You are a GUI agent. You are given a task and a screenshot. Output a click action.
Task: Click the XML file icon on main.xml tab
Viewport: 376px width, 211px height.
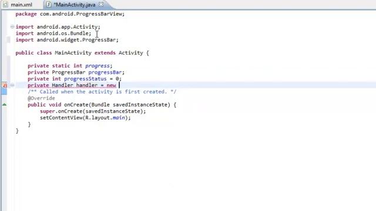coord(5,5)
